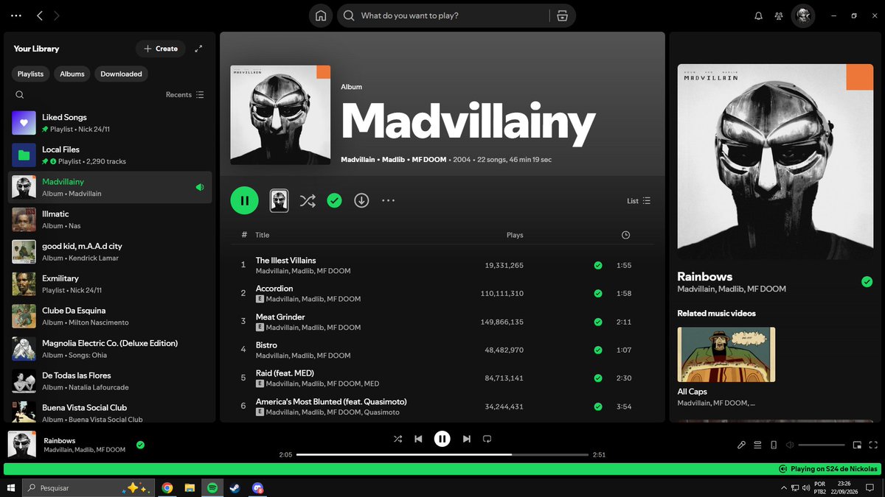Open the Exmilitary playlist
The image size is (885, 497).
click(x=110, y=284)
